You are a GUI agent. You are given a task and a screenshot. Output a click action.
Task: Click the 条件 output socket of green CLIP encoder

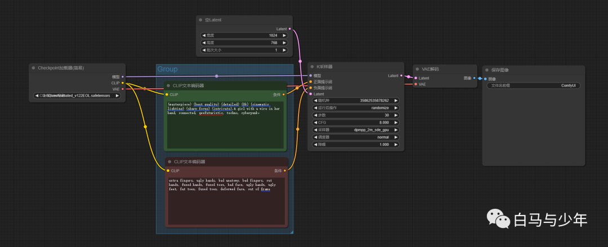coord(284,95)
